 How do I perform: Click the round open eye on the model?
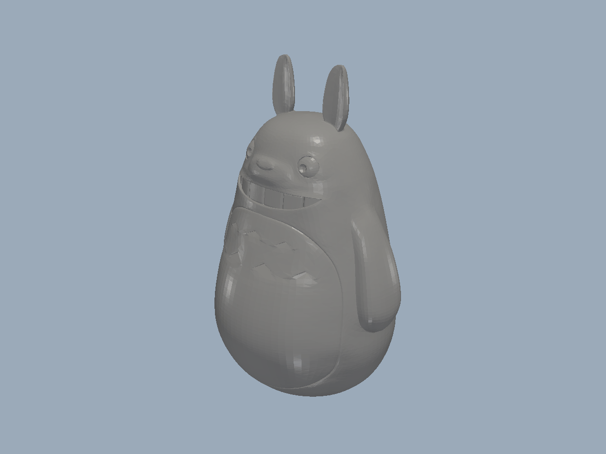tap(309, 166)
